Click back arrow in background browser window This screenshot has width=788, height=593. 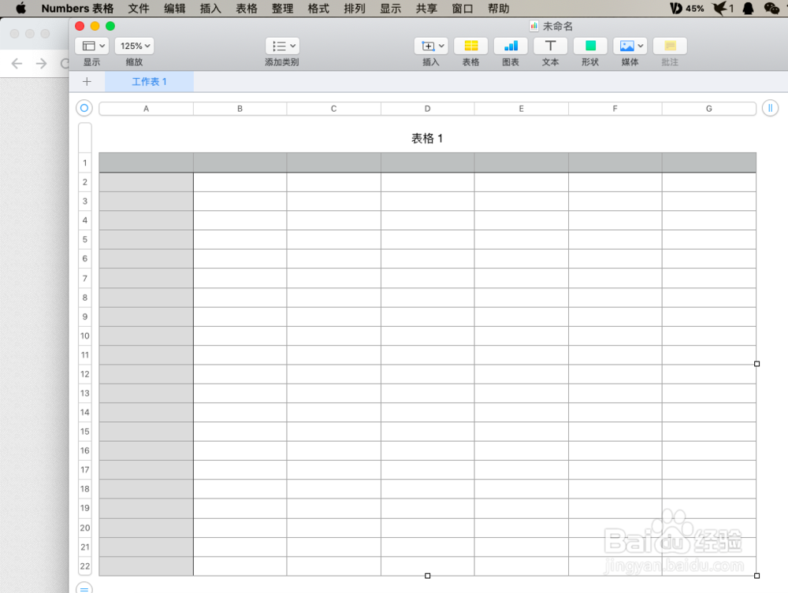tap(17, 63)
